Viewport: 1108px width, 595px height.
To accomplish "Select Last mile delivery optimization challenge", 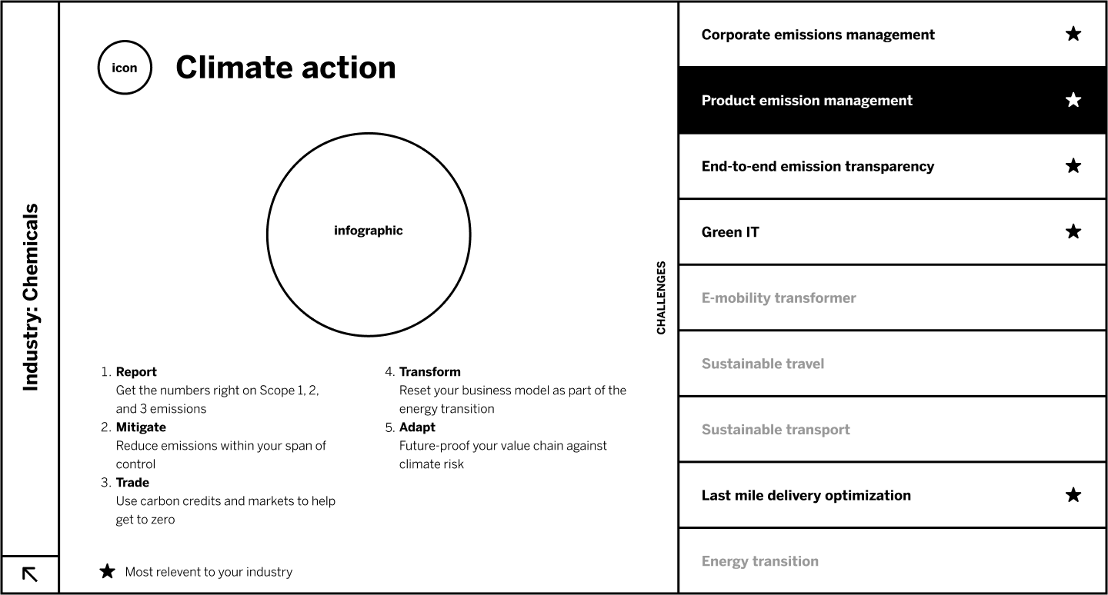I will 806,496.
